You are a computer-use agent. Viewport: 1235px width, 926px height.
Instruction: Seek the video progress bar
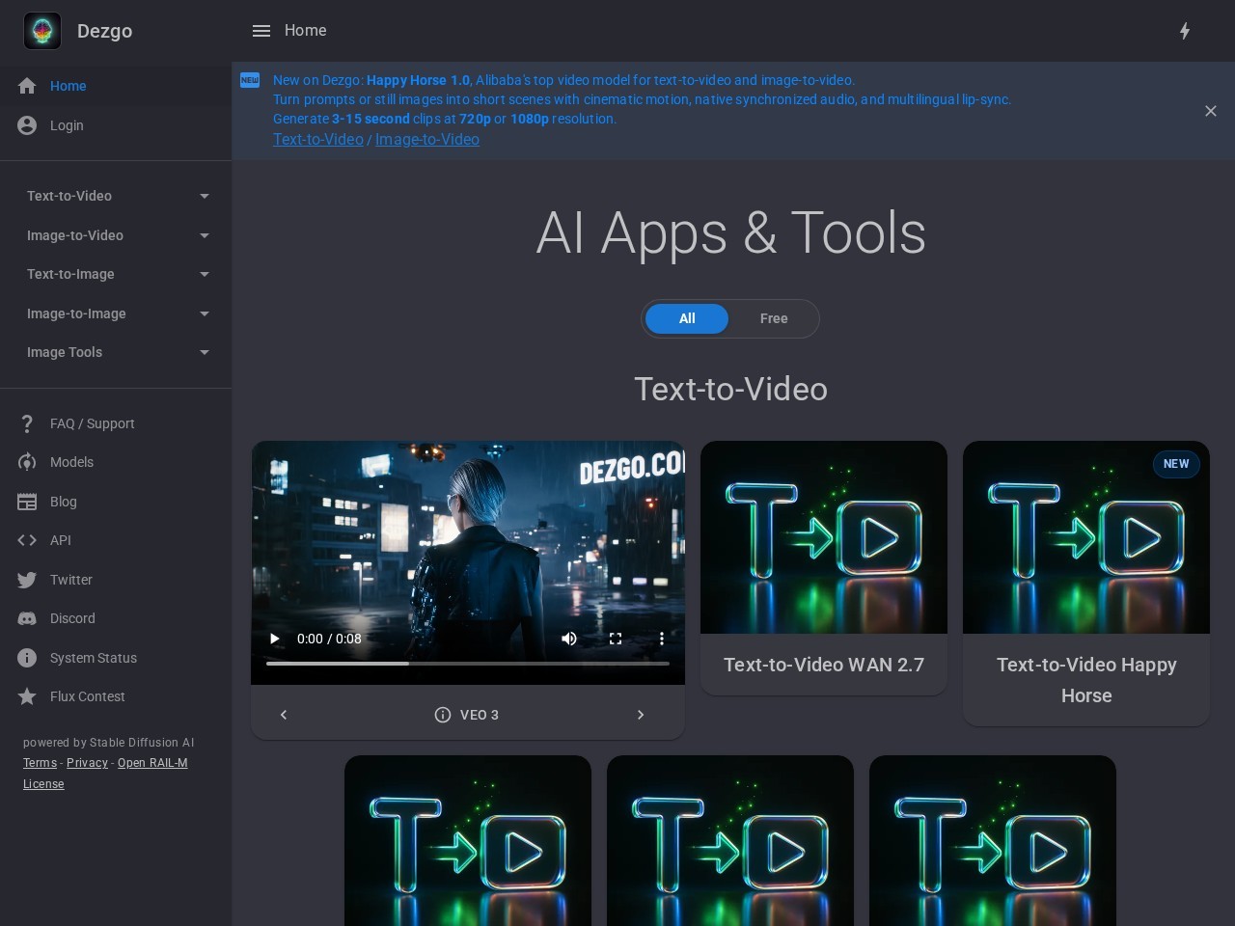pos(468,664)
